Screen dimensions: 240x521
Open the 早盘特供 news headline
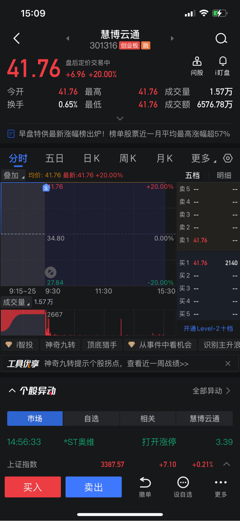pyautogui.click(x=124, y=134)
